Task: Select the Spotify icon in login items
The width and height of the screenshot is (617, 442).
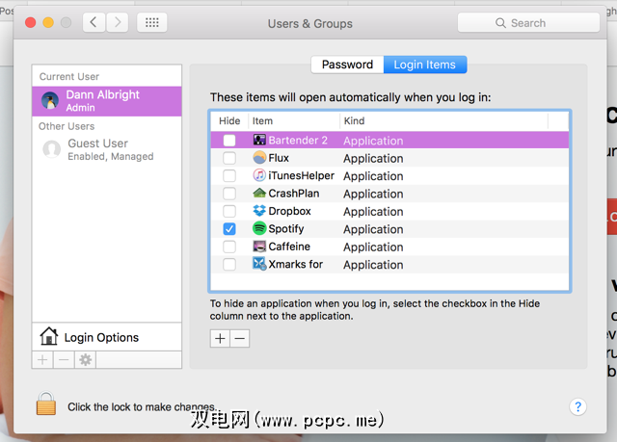Action: tap(259, 229)
